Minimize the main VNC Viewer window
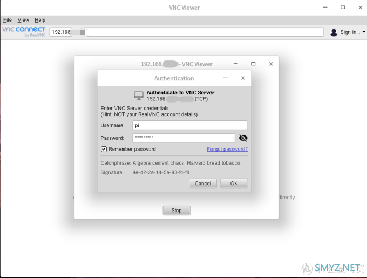 coord(325,7)
